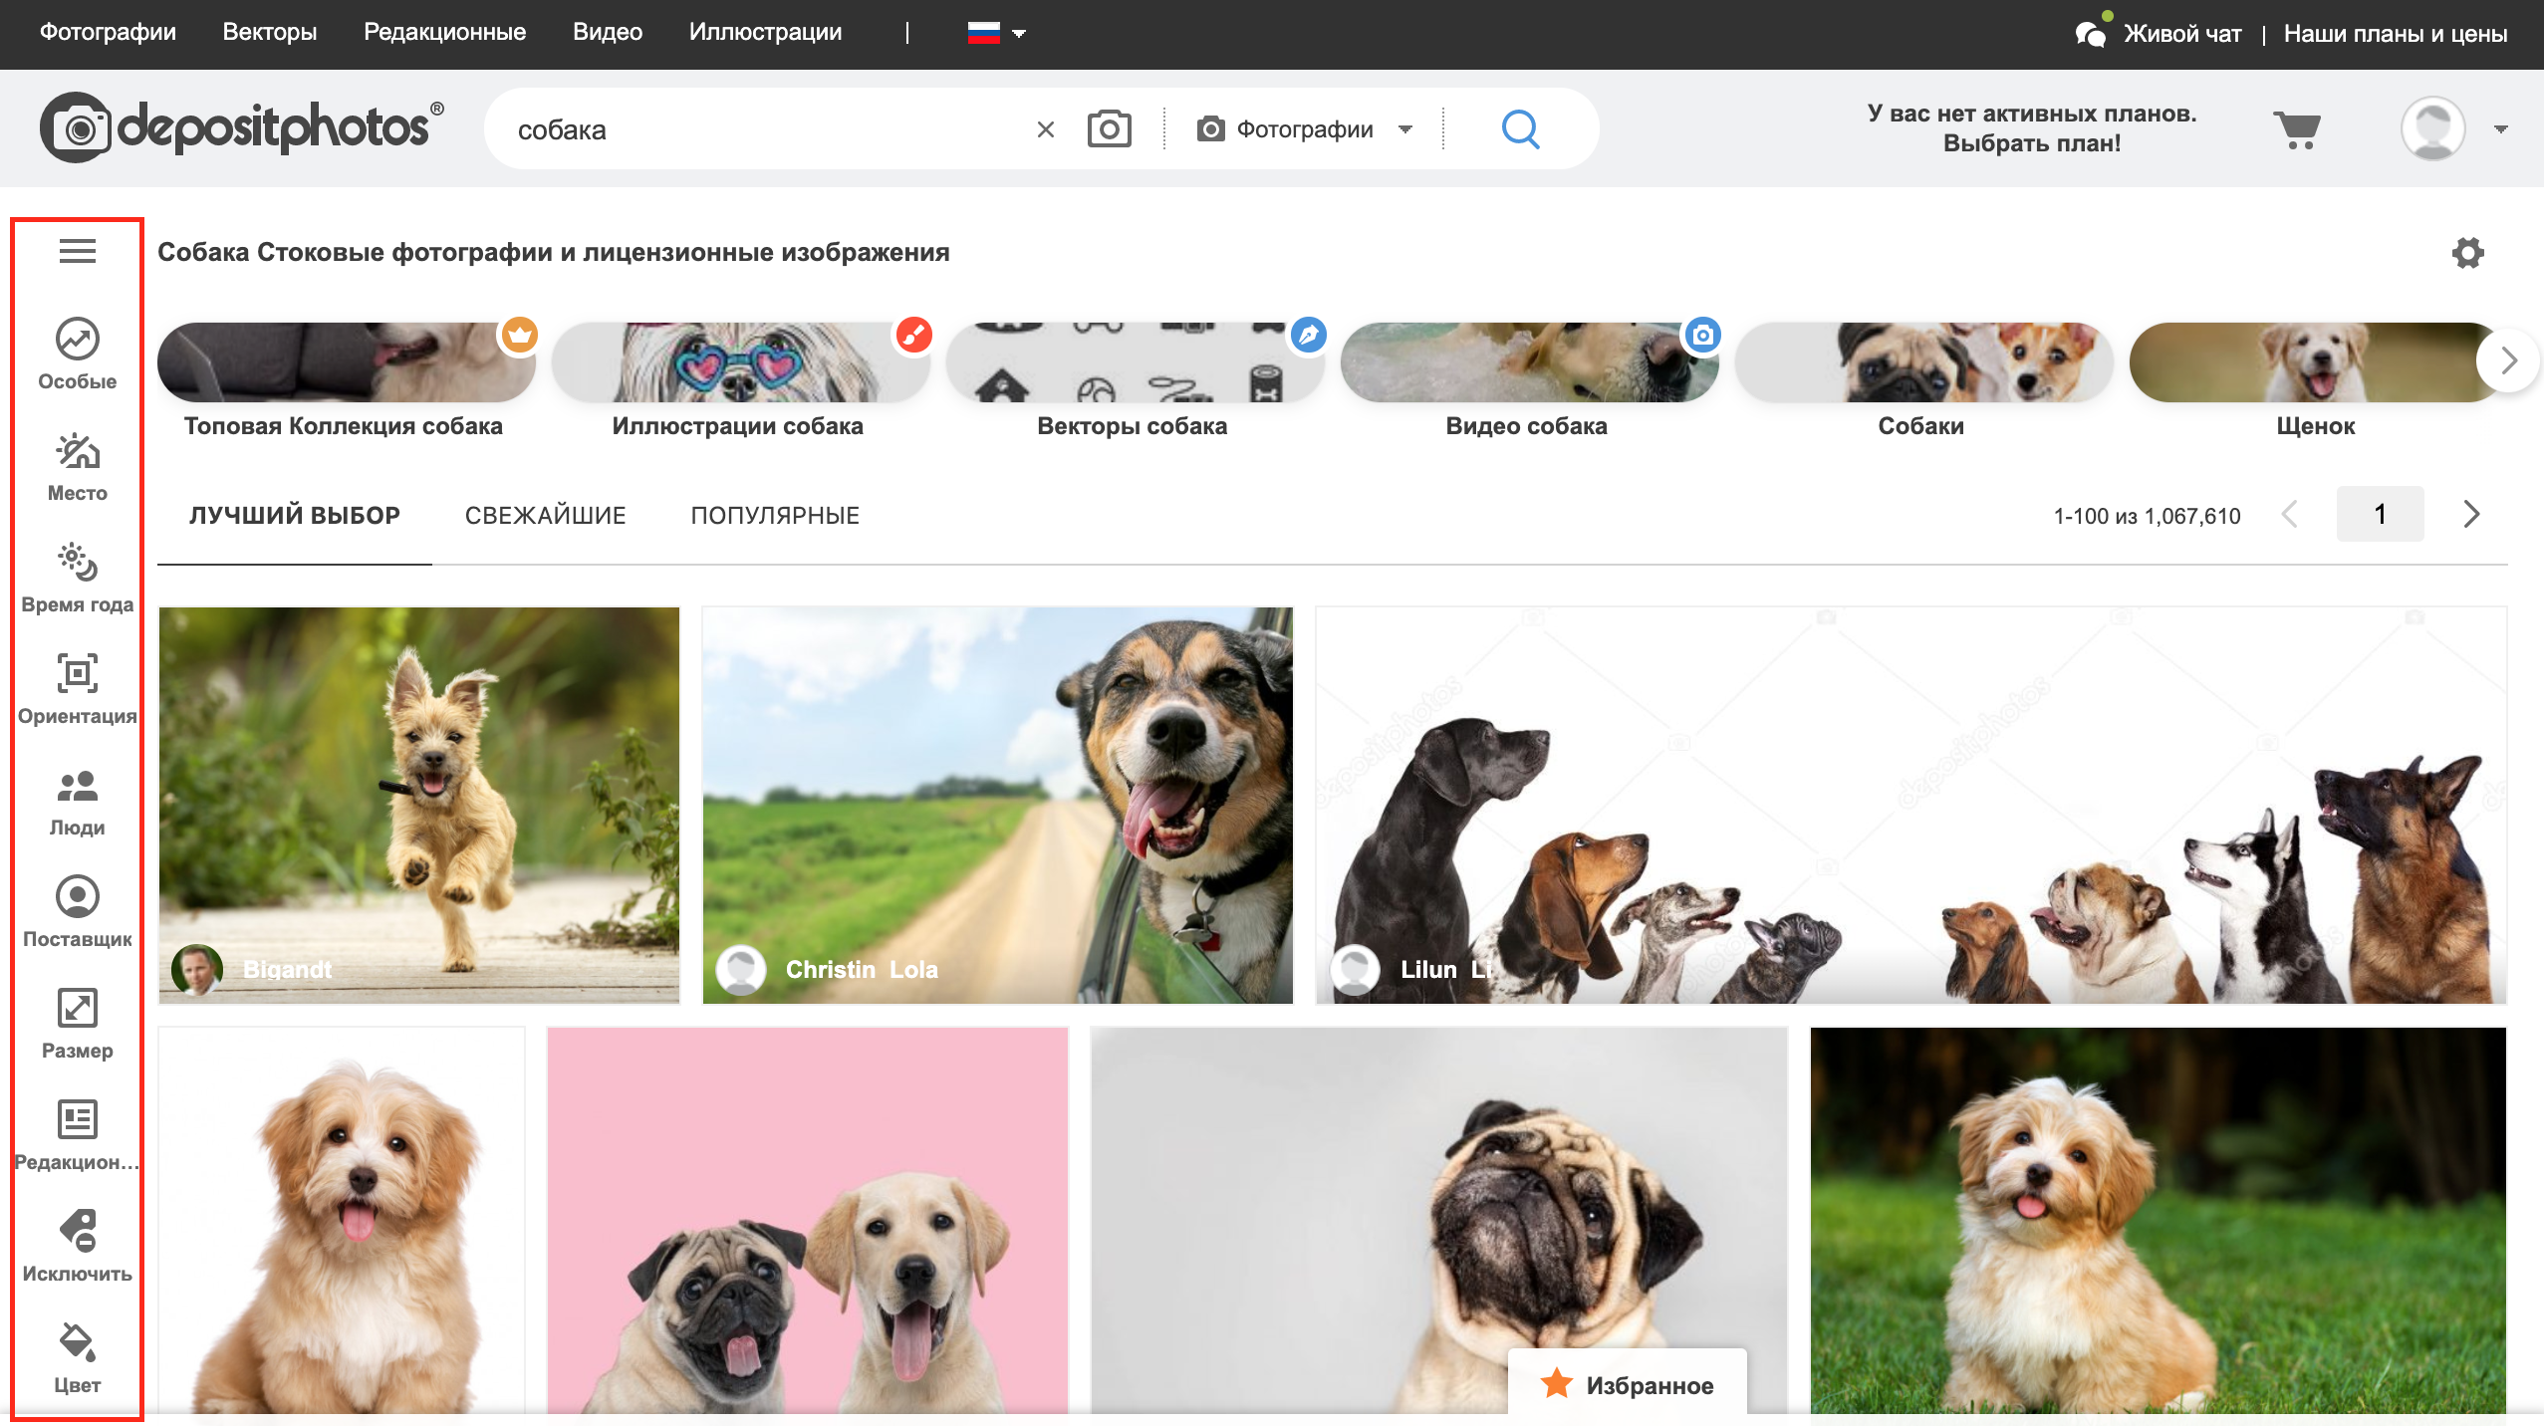Click the Избранное favorites button

1628,1384
